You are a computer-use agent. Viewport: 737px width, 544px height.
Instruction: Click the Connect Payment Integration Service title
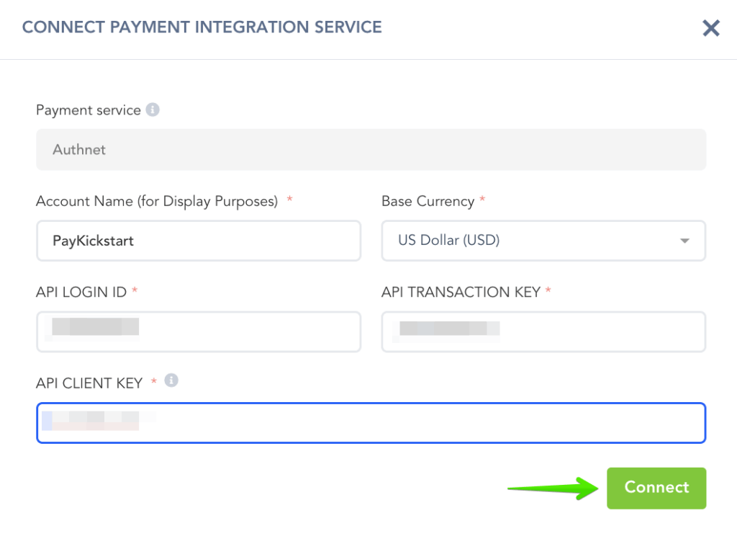[x=202, y=28]
